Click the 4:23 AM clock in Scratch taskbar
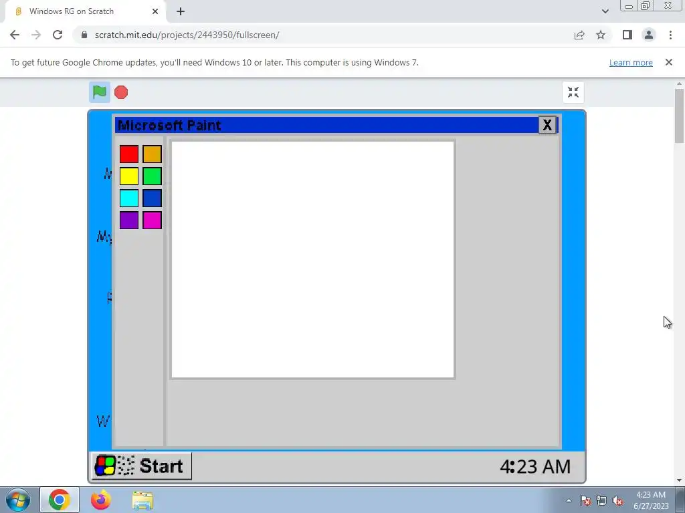This screenshot has height=513, width=685. point(535,466)
